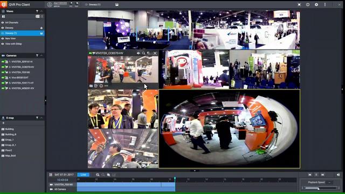Open the information icon in top bar
Image resolution: width=345 pixels, height=194 pixels.
click(x=308, y=4)
